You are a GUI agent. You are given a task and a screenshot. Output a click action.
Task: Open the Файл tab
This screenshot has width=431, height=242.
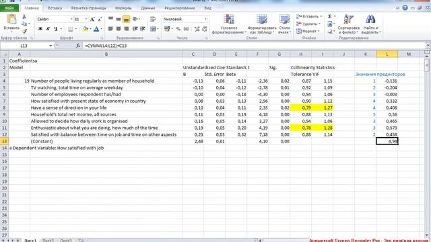click(9, 8)
